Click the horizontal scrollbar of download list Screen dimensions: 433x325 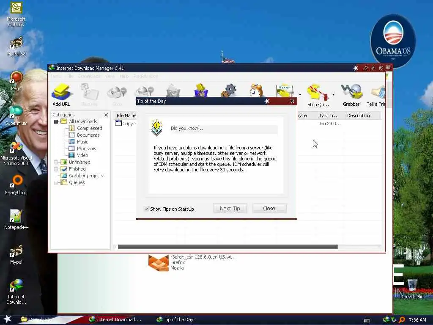coord(228,247)
